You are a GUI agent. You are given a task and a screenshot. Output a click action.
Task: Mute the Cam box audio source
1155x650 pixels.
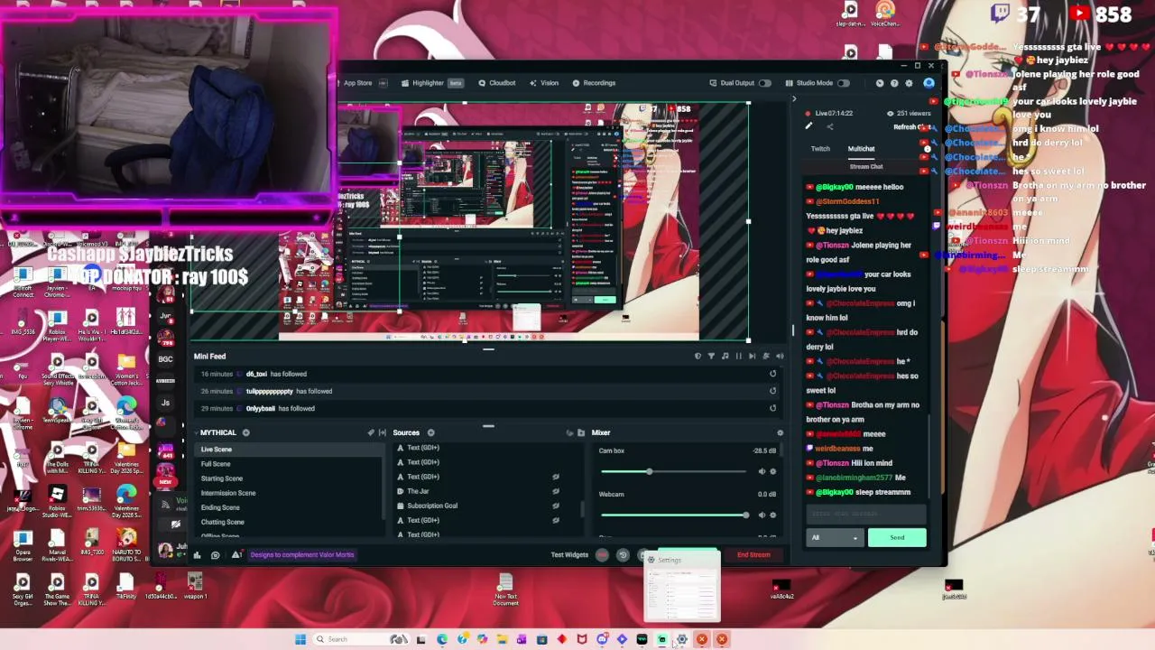tap(762, 471)
